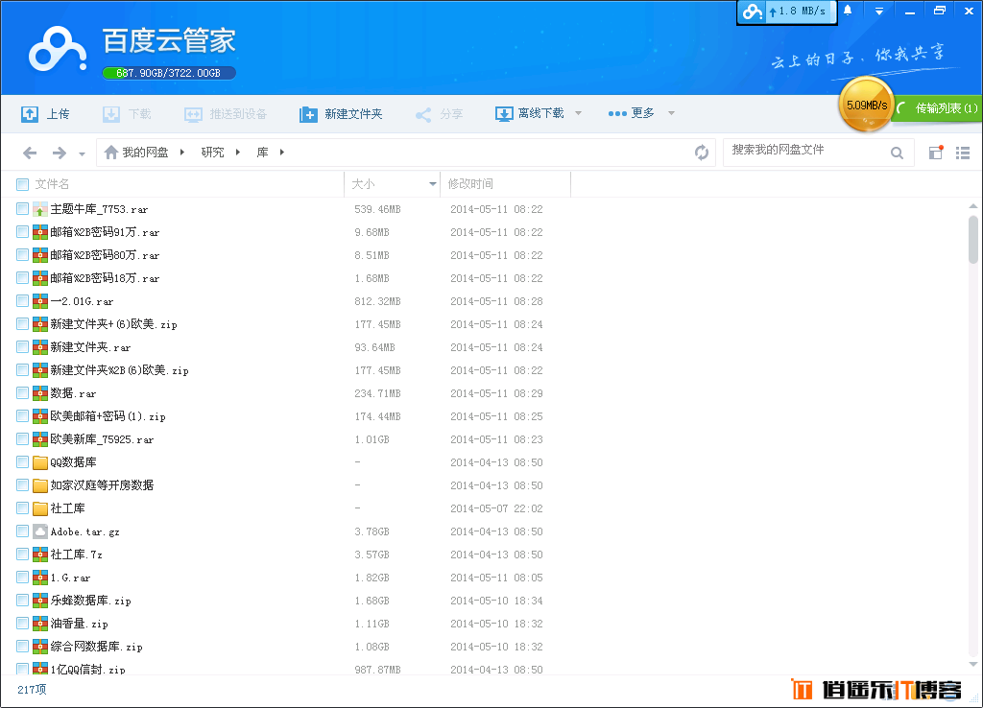This screenshot has height=708, width=983.
Task: Create a new folder with 新建文件夹 button
Action: point(341,114)
